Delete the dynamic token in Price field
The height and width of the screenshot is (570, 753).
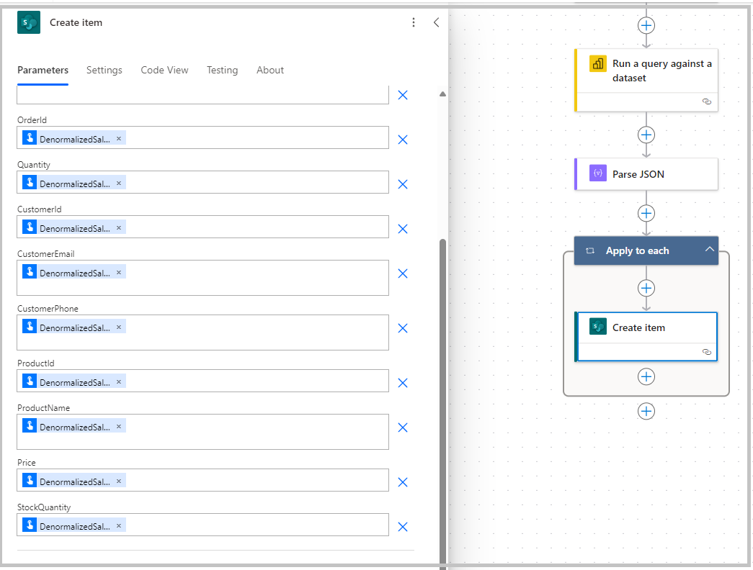[119, 481]
